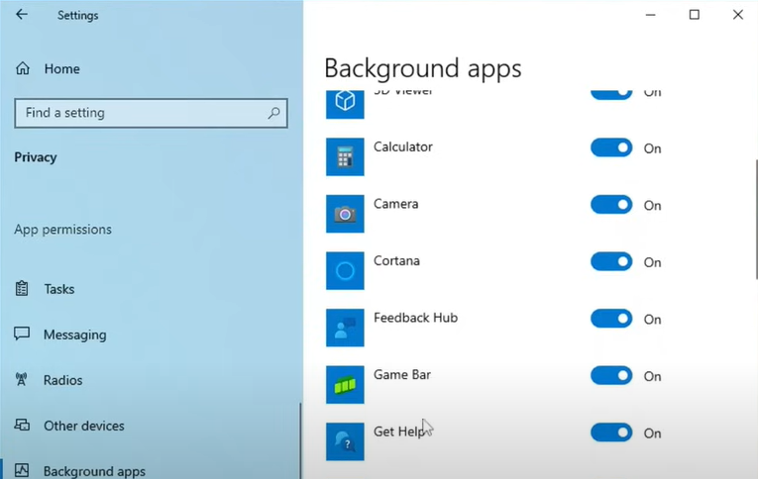Turn off 3D Viewer background toggle
Image resolution: width=758 pixels, height=479 pixels.
[611, 94]
